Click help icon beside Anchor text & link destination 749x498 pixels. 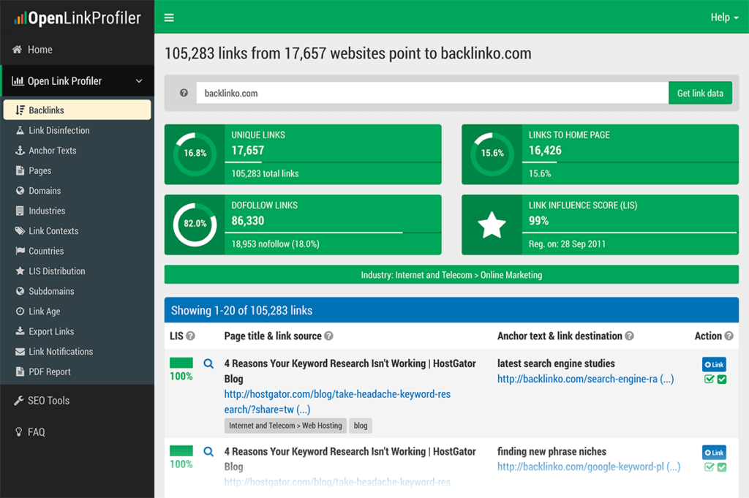pos(629,336)
